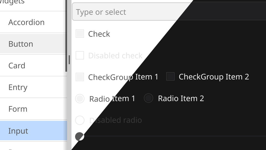Click the Disabled check checkbox
The image size is (266, 150).
tap(80, 55)
